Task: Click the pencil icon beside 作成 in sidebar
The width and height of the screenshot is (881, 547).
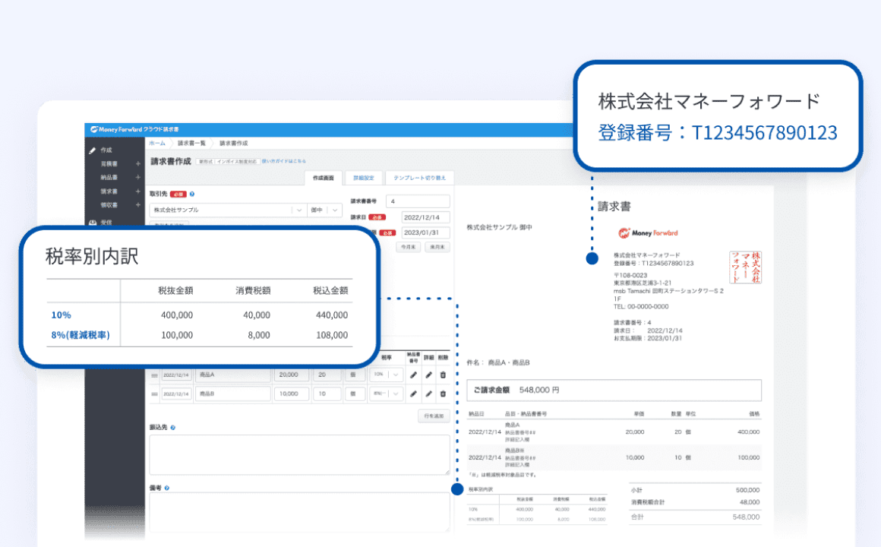Action: click(92, 150)
